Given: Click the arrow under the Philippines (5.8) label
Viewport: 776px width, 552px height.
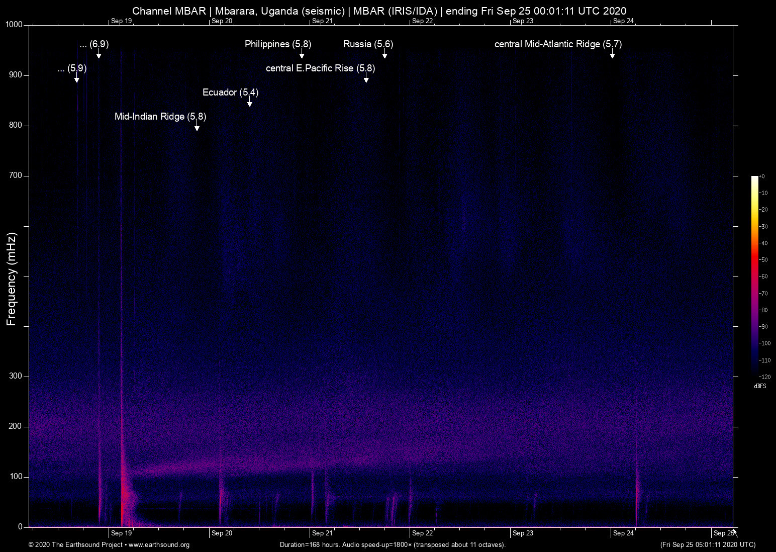Looking at the screenshot, I should click(x=302, y=55).
